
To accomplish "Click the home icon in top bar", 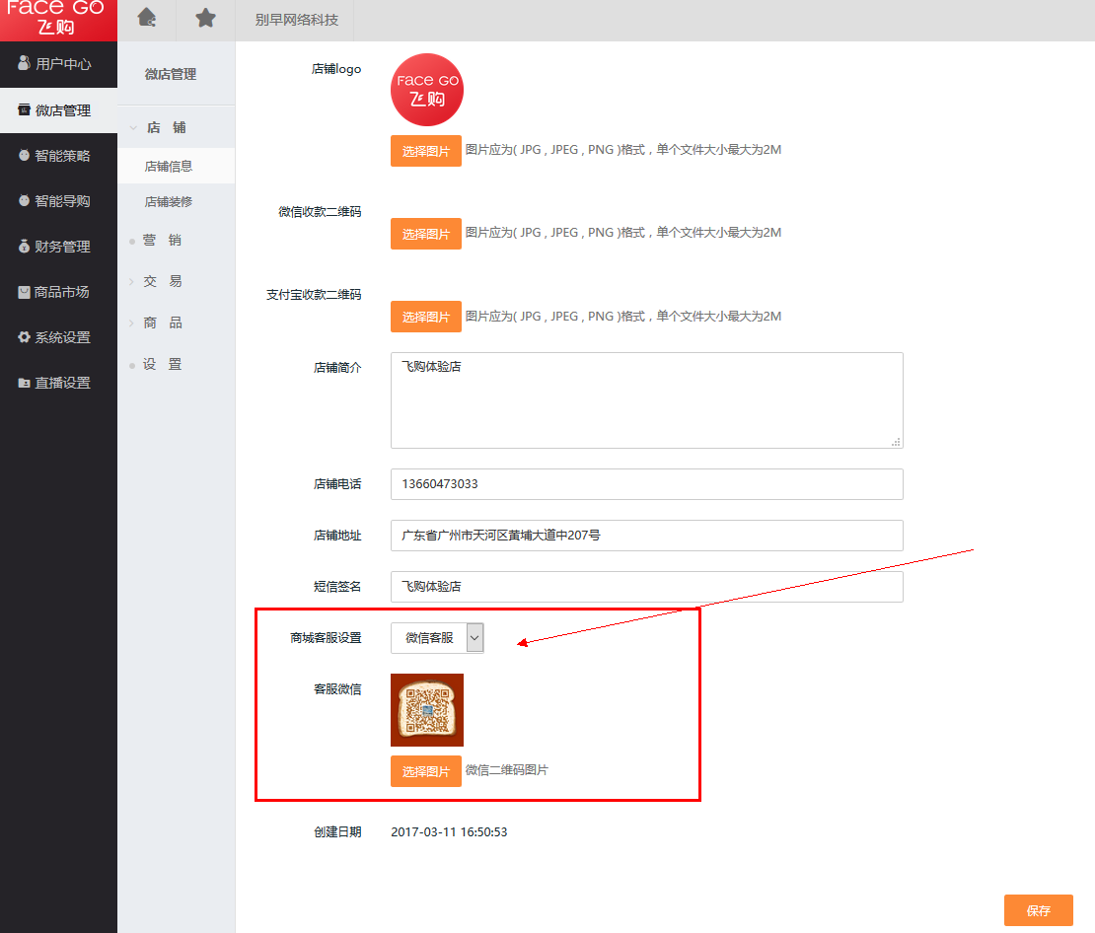I will [x=147, y=19].
